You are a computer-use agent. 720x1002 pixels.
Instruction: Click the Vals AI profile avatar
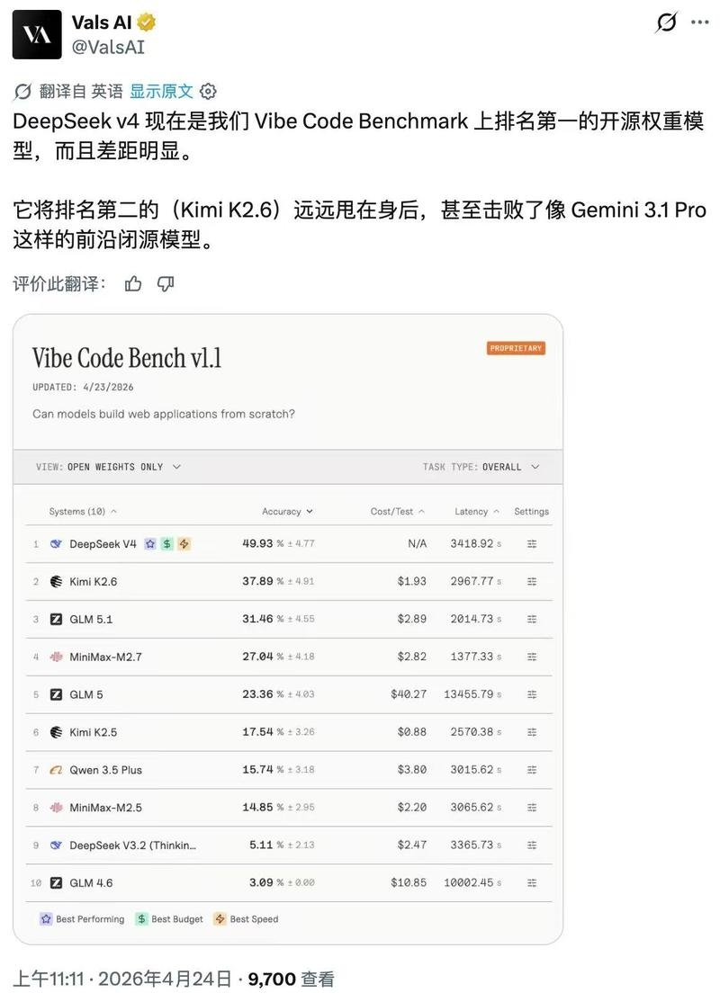coord(37,34)
